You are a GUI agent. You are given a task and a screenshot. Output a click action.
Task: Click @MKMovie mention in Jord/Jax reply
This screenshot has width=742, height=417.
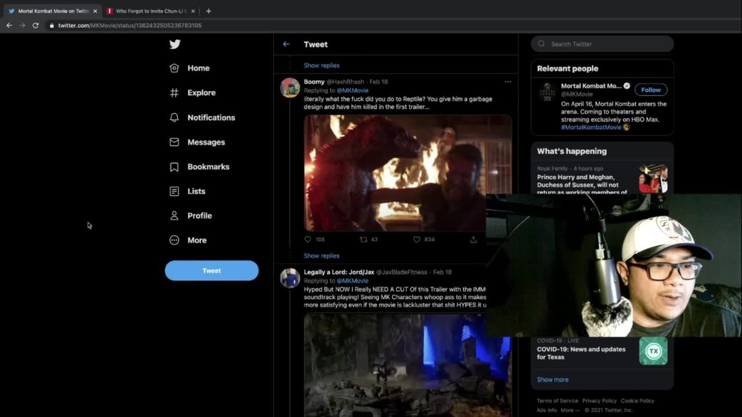tap(352, 281)
